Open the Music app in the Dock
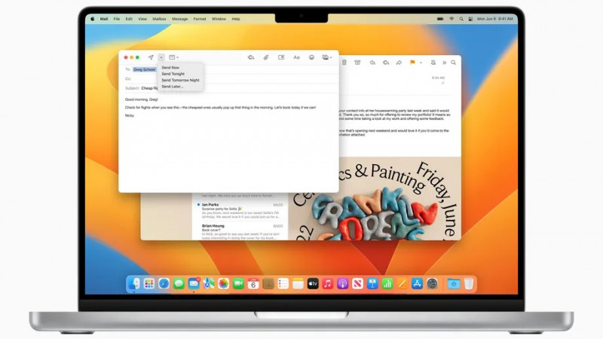The width and height of the screenshot is (603, 339). [x=328, y=283]
